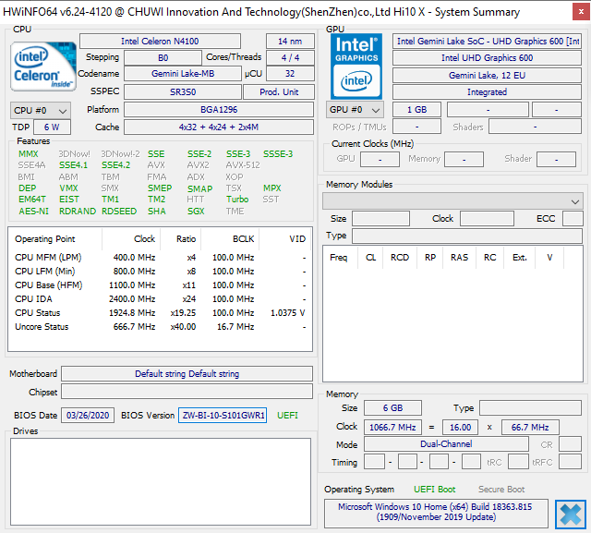Click the CPU MFM (LPM) row
This screenshot has height=533, width=591.
coord(160,258)
